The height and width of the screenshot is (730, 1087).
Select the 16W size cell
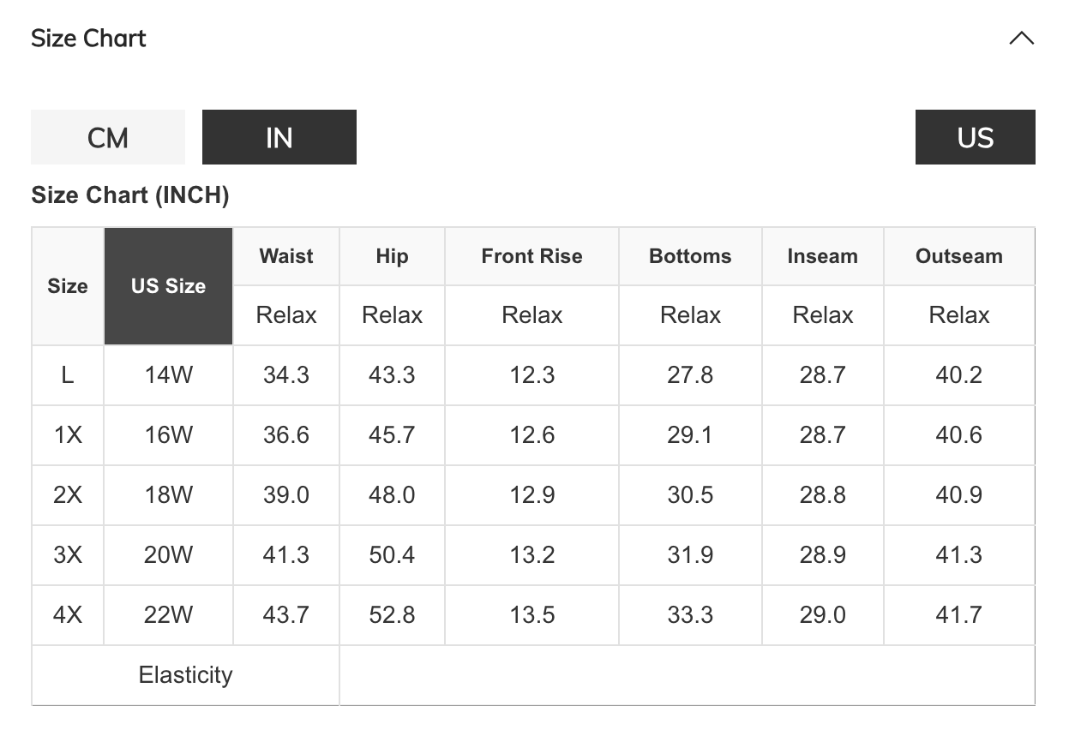168,435
